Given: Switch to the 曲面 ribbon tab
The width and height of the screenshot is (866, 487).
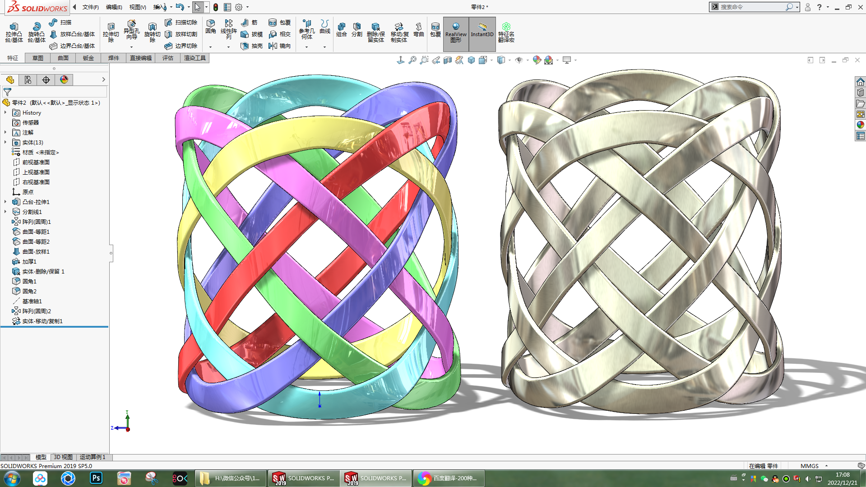Looking at the screenshot, I should (63, 58).
